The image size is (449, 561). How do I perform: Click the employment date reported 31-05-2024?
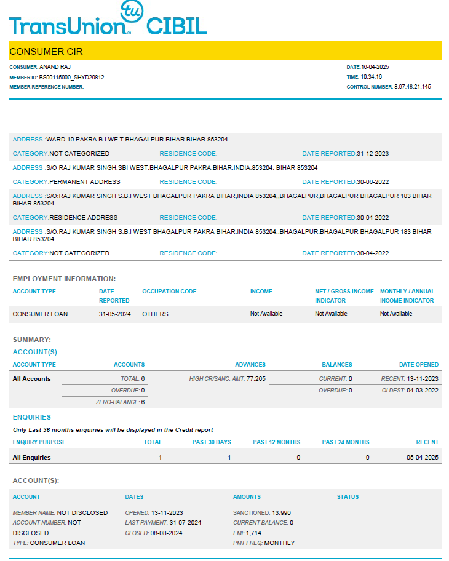(115, 314)
